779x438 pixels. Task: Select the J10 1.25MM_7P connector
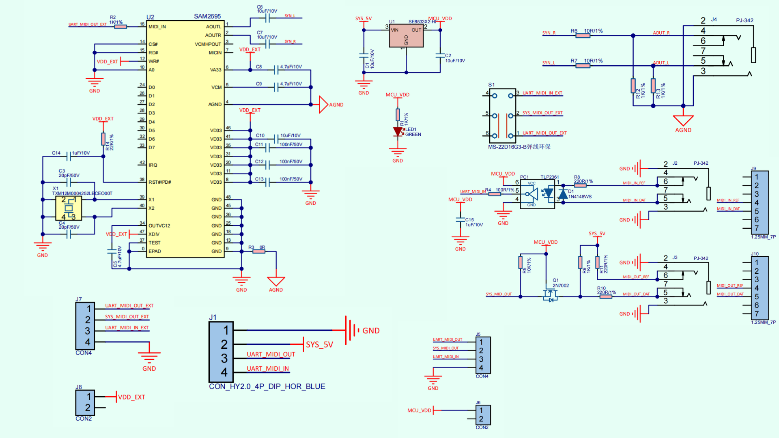click(760, 288)
